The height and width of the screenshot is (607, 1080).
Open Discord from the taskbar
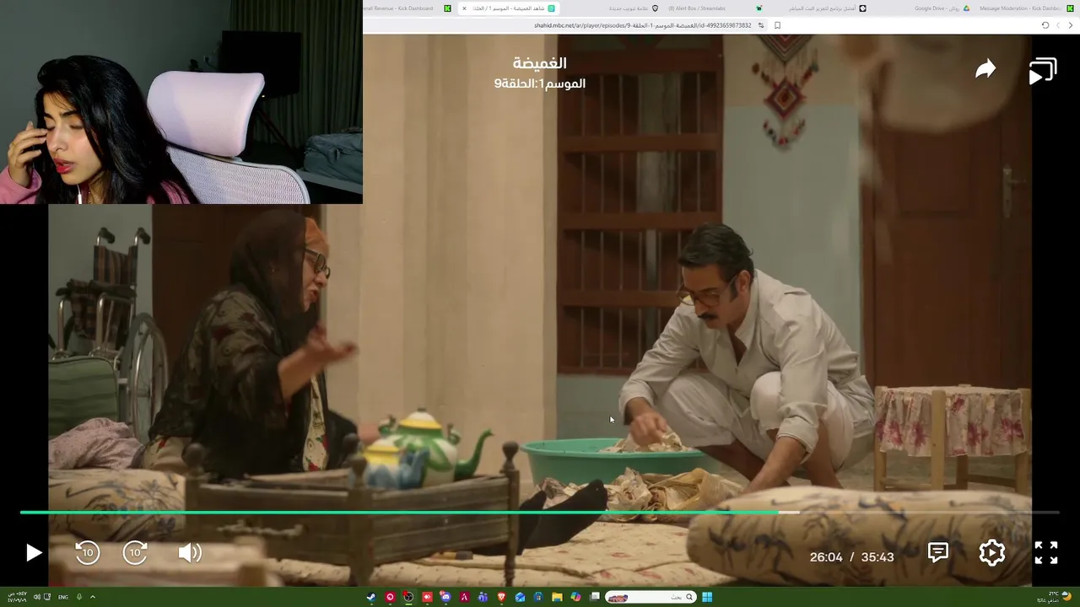[445, 597]
